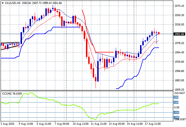Viewport: 186px width, 127px height.
Task: Click the 3 Aug 2020 date label
Action: pos(7,124)
